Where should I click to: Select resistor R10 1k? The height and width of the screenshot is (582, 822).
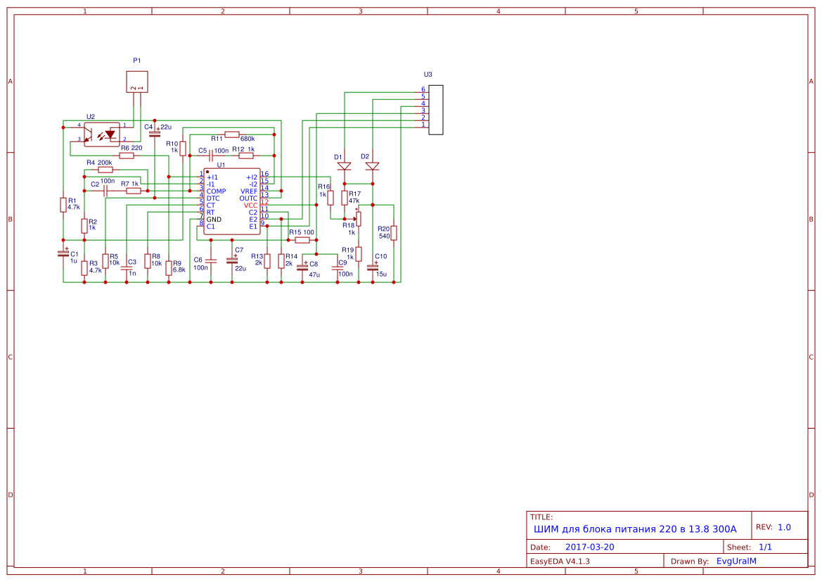(x=182, y=148)
